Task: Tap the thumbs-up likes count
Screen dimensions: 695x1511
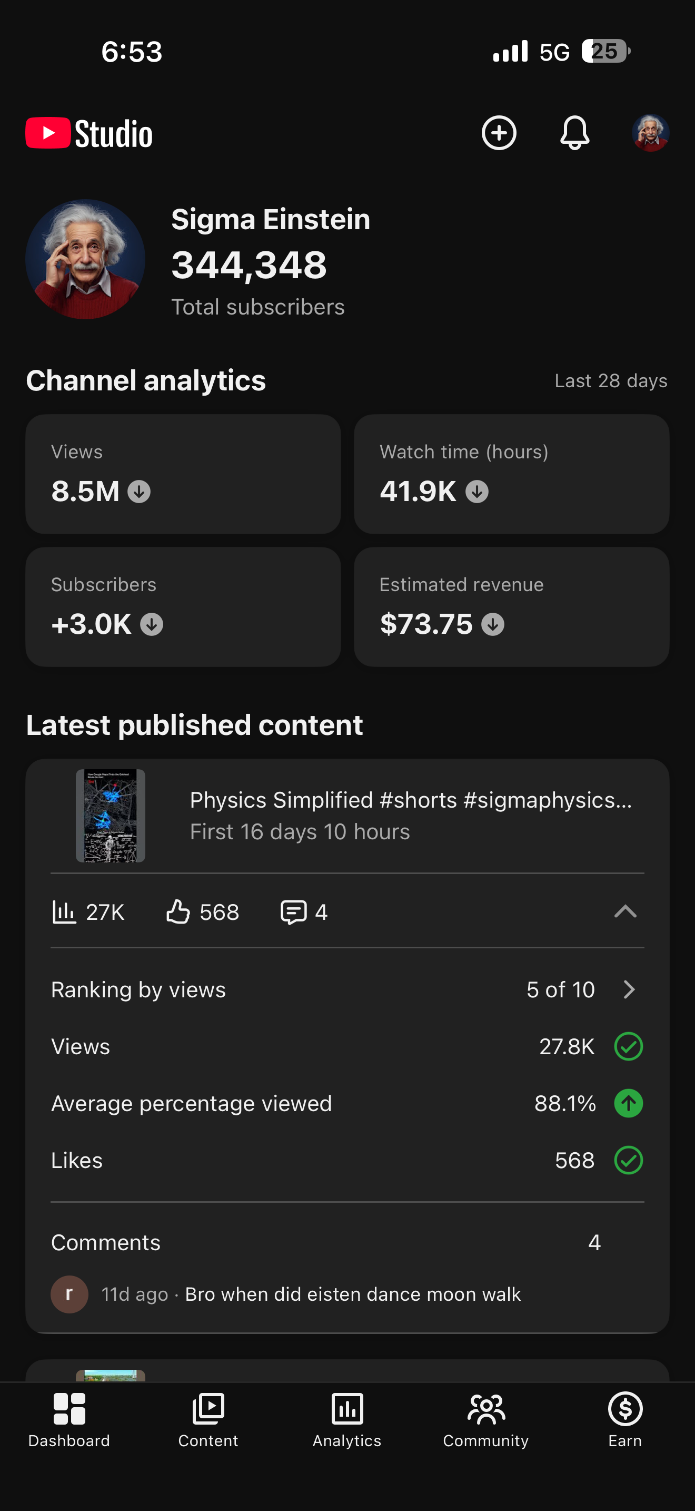Action: click(x=202, y=912)
